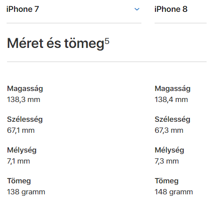Viewport: 207px width, 204px height.
Task: Click the Magasság label under iPhone 8
Action: [173, 89]
